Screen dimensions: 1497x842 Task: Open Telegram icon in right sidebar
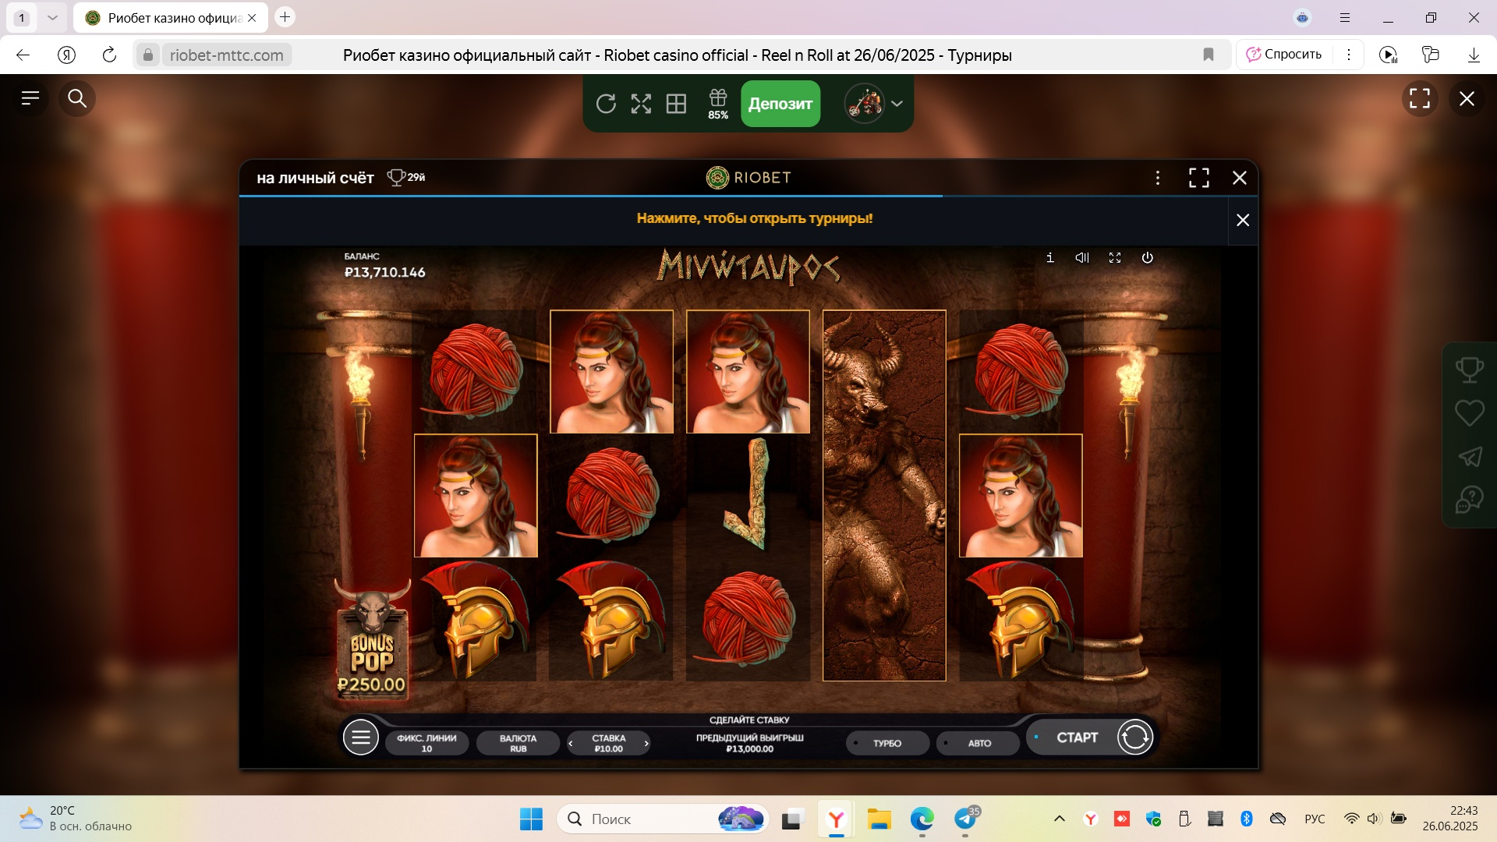tap(1469, 456)
